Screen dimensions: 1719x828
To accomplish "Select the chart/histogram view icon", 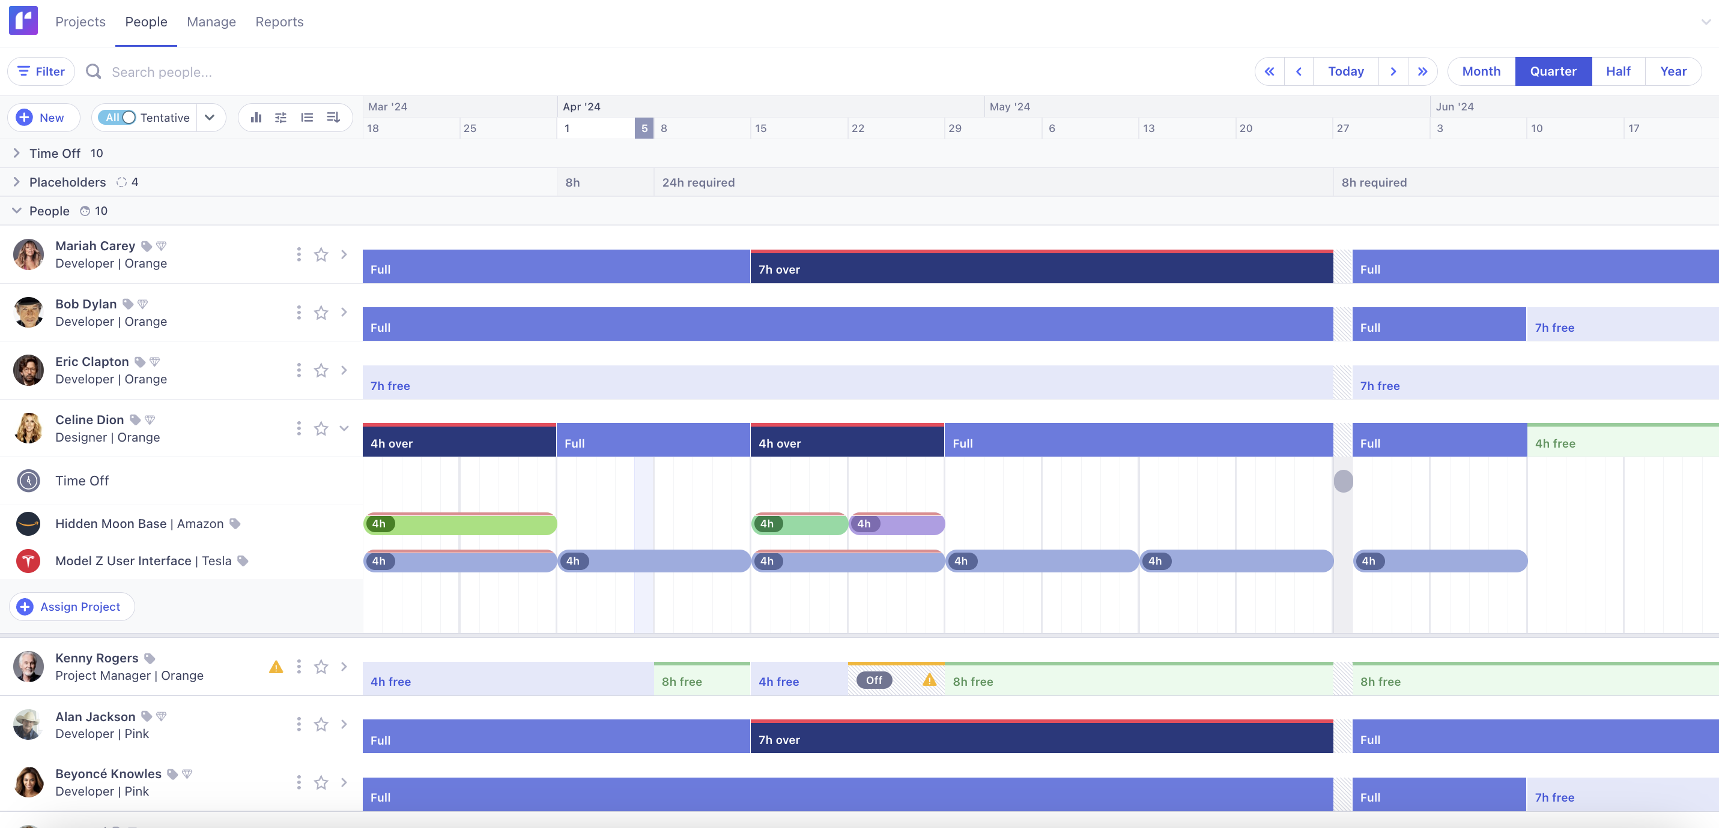I will (x=257, y=116).
